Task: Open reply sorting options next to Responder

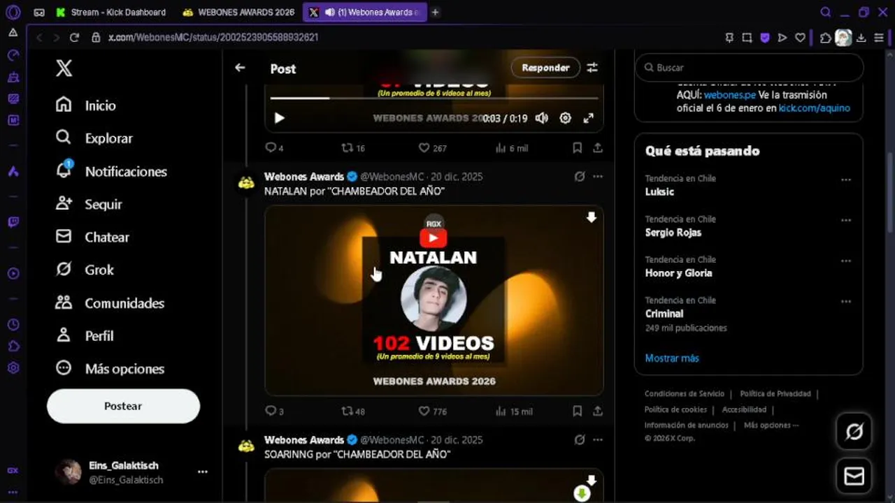Action: (x=592, y=68)
